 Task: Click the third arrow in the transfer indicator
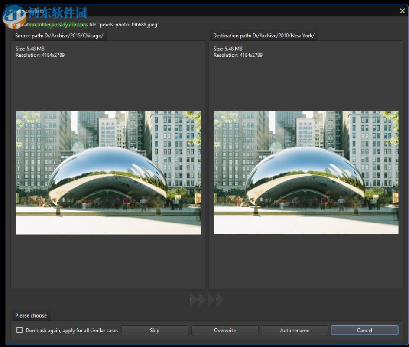pos(210,299)
